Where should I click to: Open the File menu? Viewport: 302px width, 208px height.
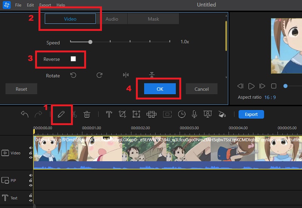18,5
